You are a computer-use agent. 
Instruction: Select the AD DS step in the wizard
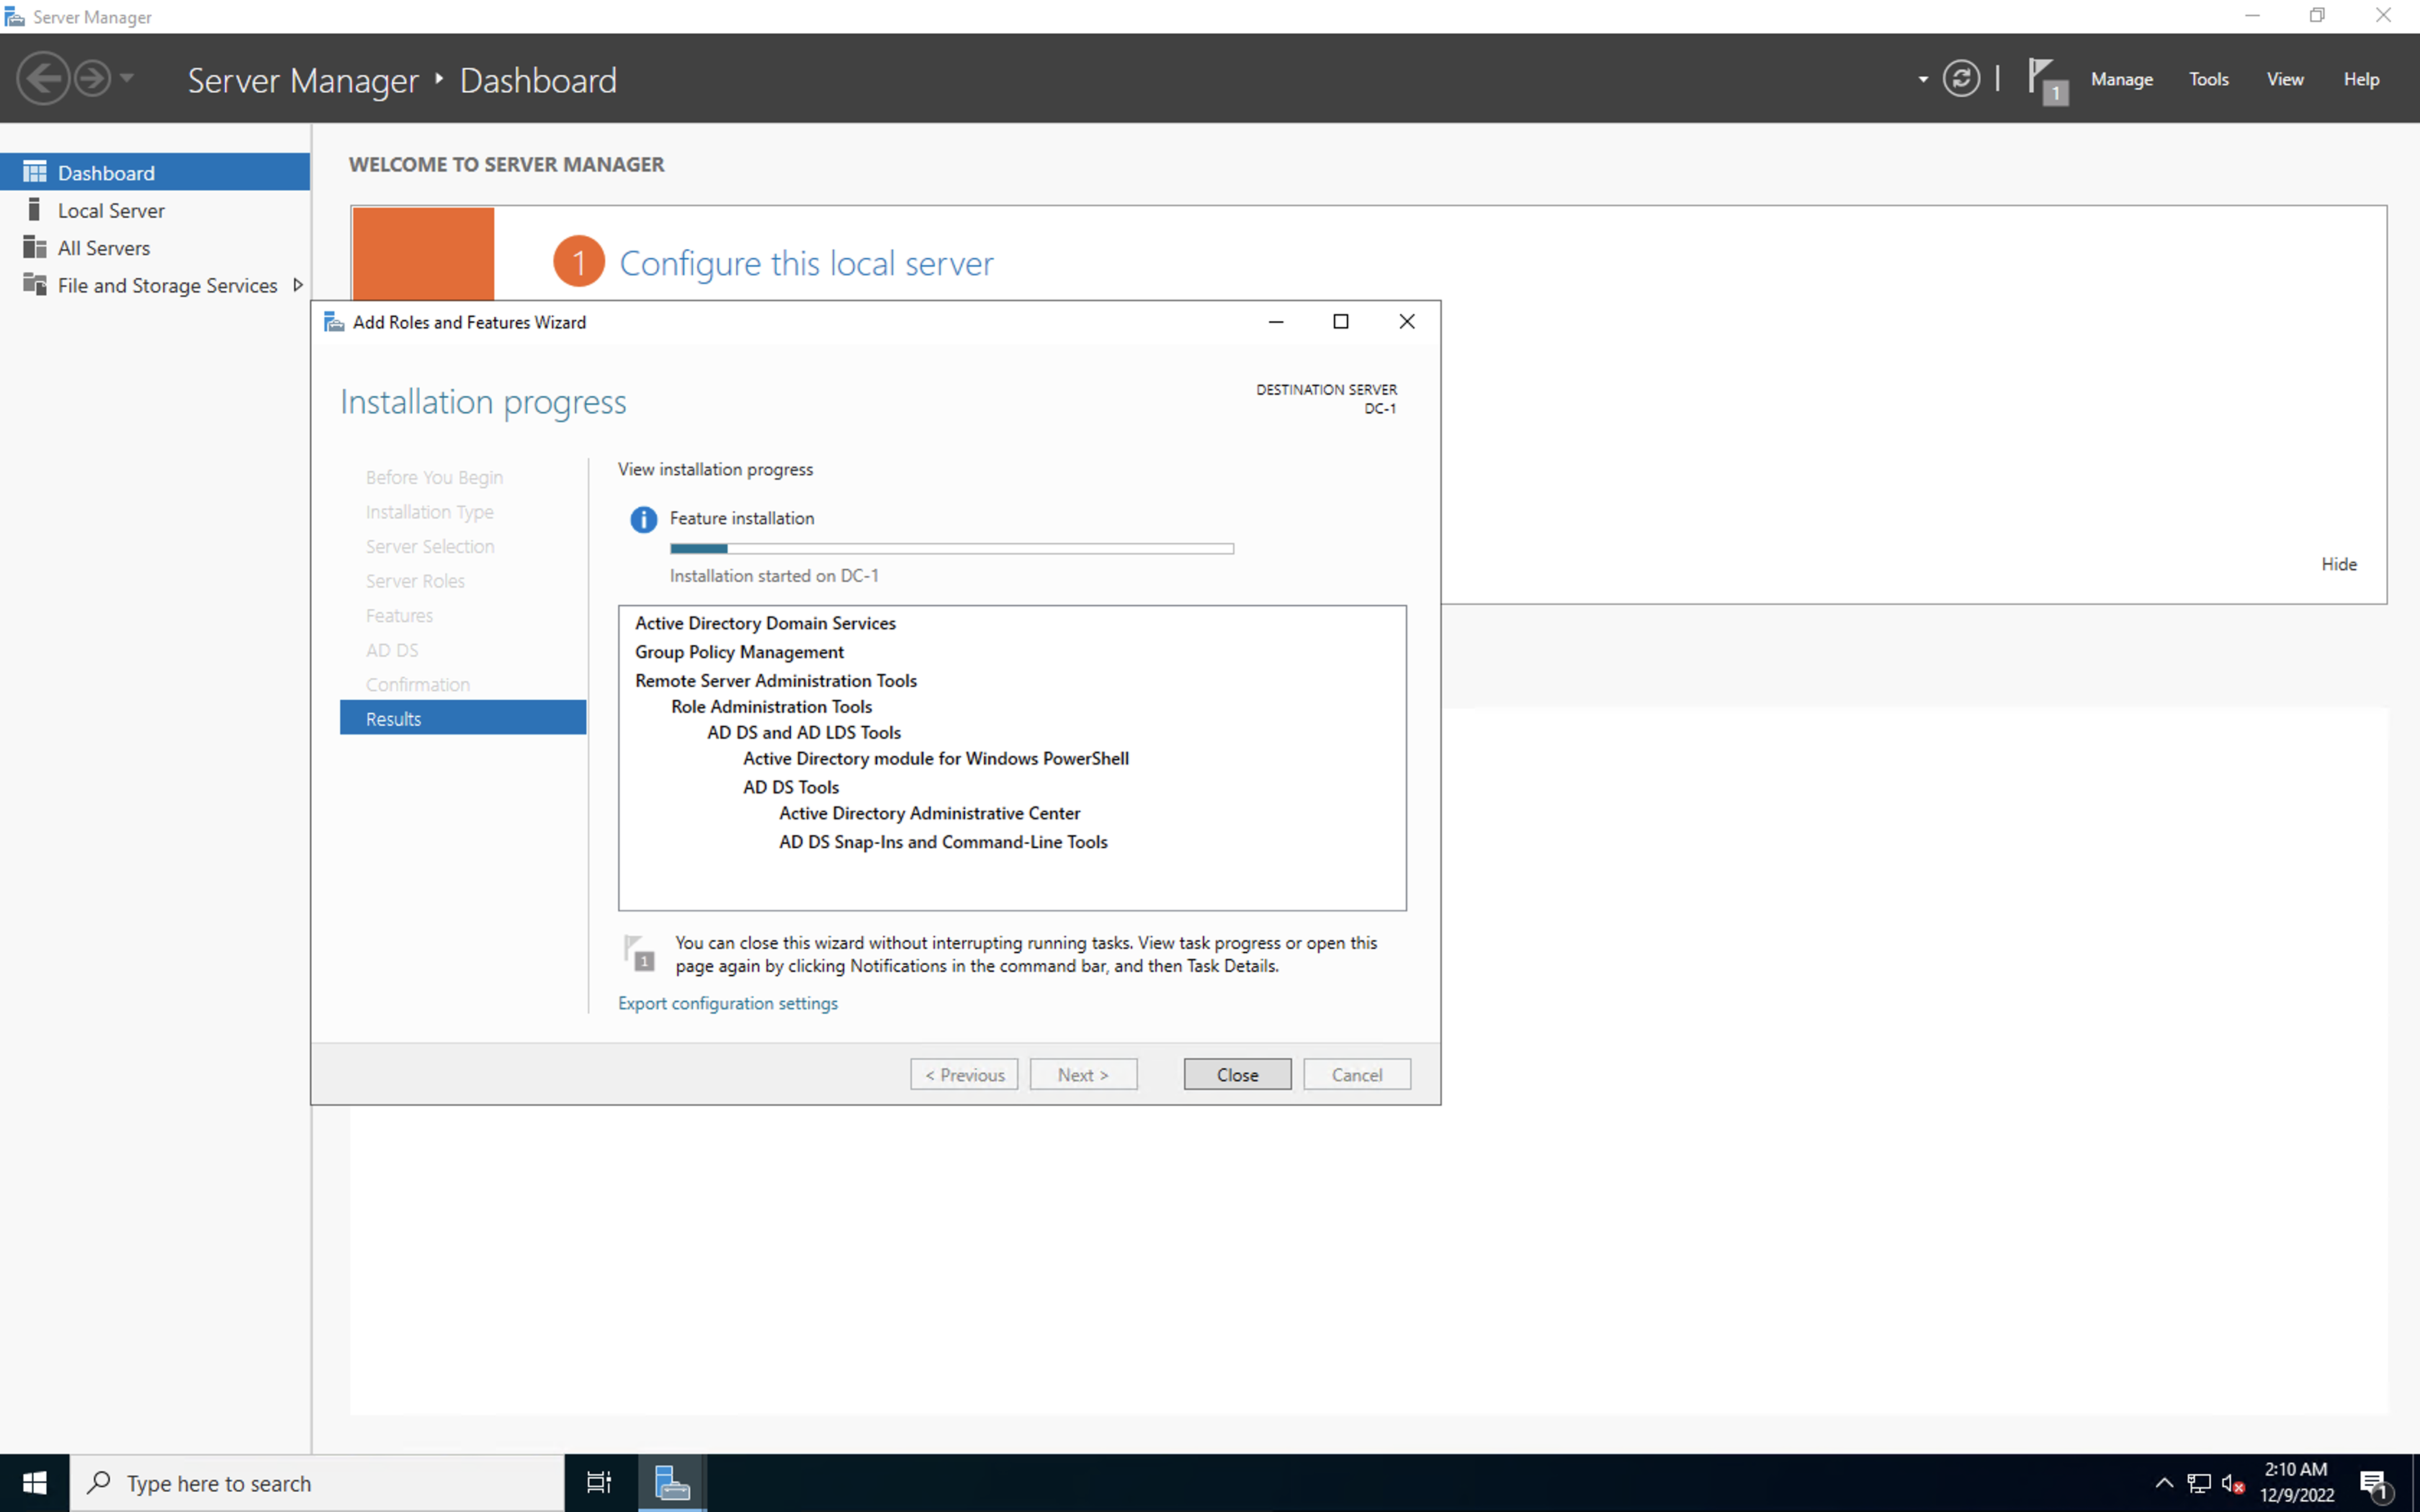click(x=392, y=650)
